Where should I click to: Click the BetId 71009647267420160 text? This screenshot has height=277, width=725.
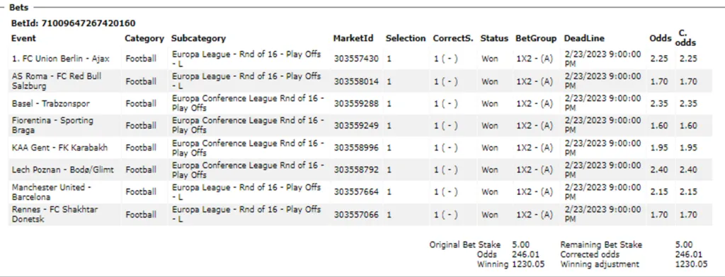73,23
